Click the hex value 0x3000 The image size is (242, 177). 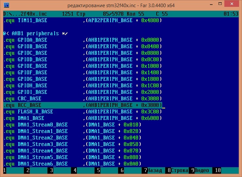150,98
